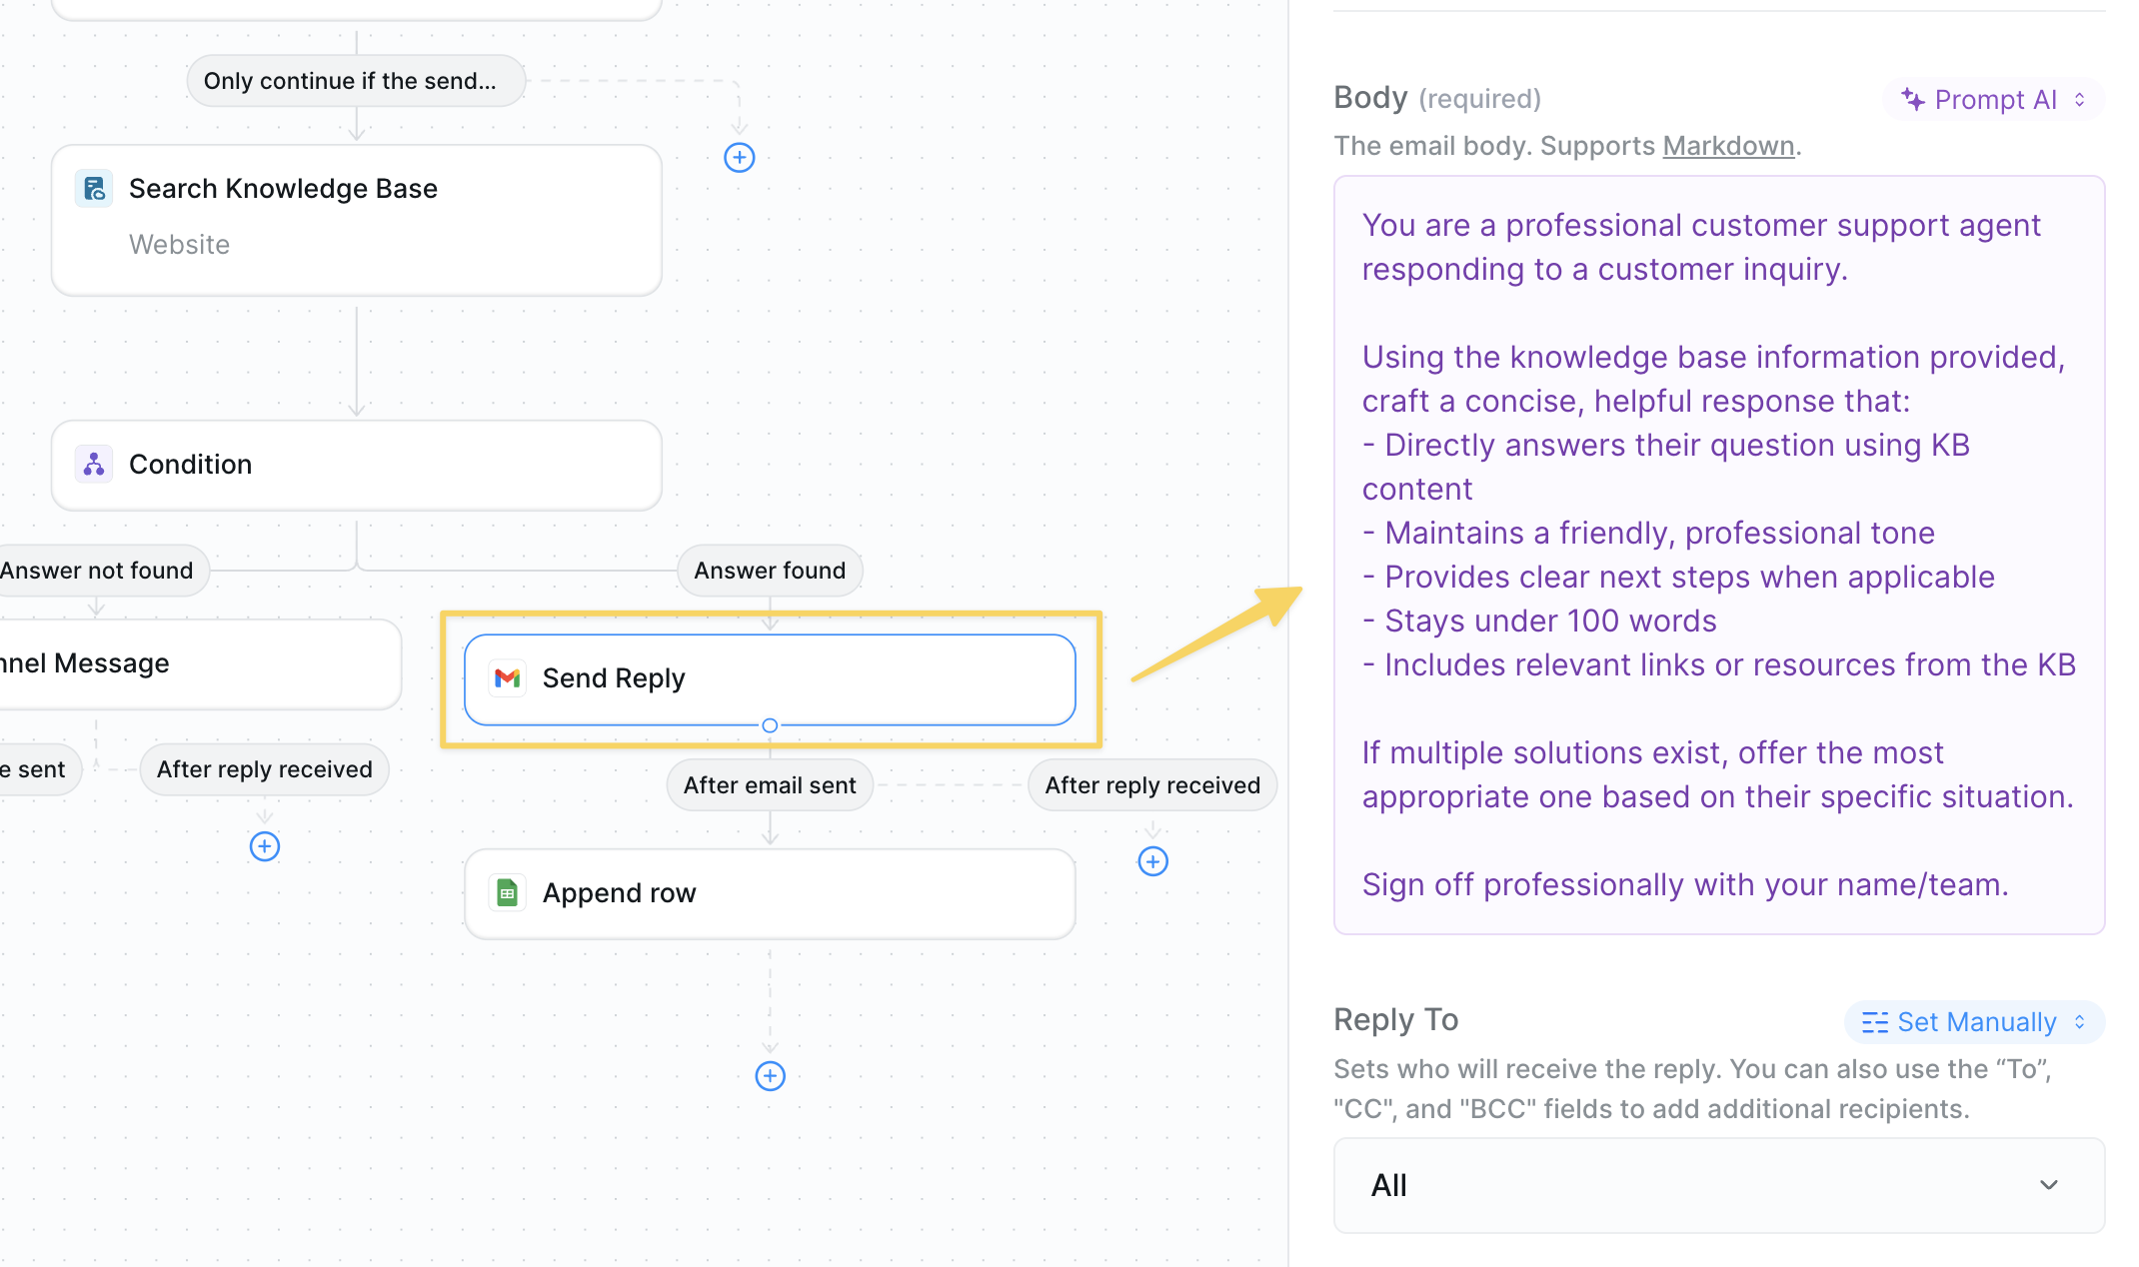This screenshot has width=2139, height=1267.
Task: Click the Only continue if filter label
Action: pyautogui.click(x=355, y=81)
